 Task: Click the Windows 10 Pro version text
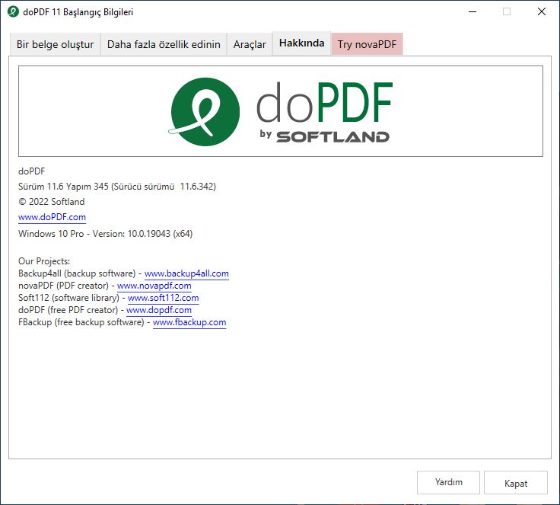click(x=105, y=234)
